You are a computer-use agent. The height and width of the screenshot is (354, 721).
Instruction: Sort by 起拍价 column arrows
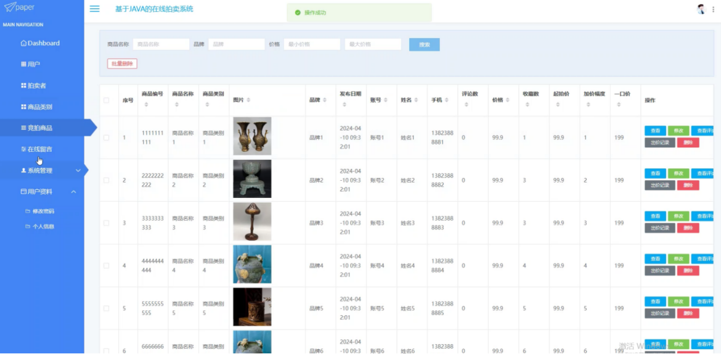557,104
